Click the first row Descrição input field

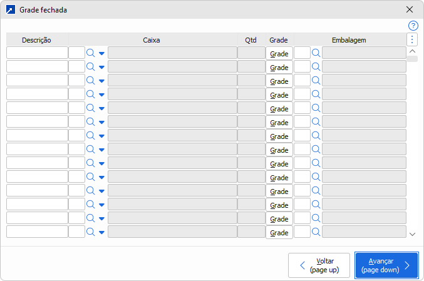[x=37, y=53]
